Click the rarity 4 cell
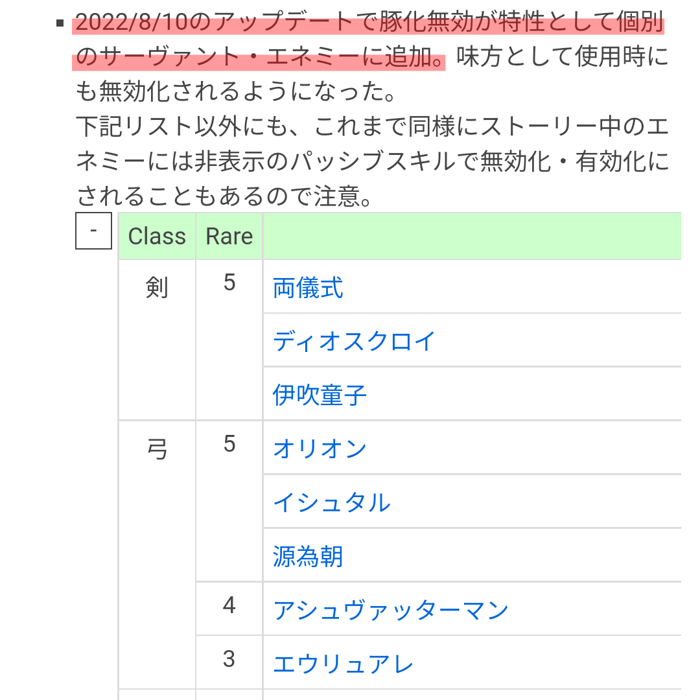 point(229,606)
